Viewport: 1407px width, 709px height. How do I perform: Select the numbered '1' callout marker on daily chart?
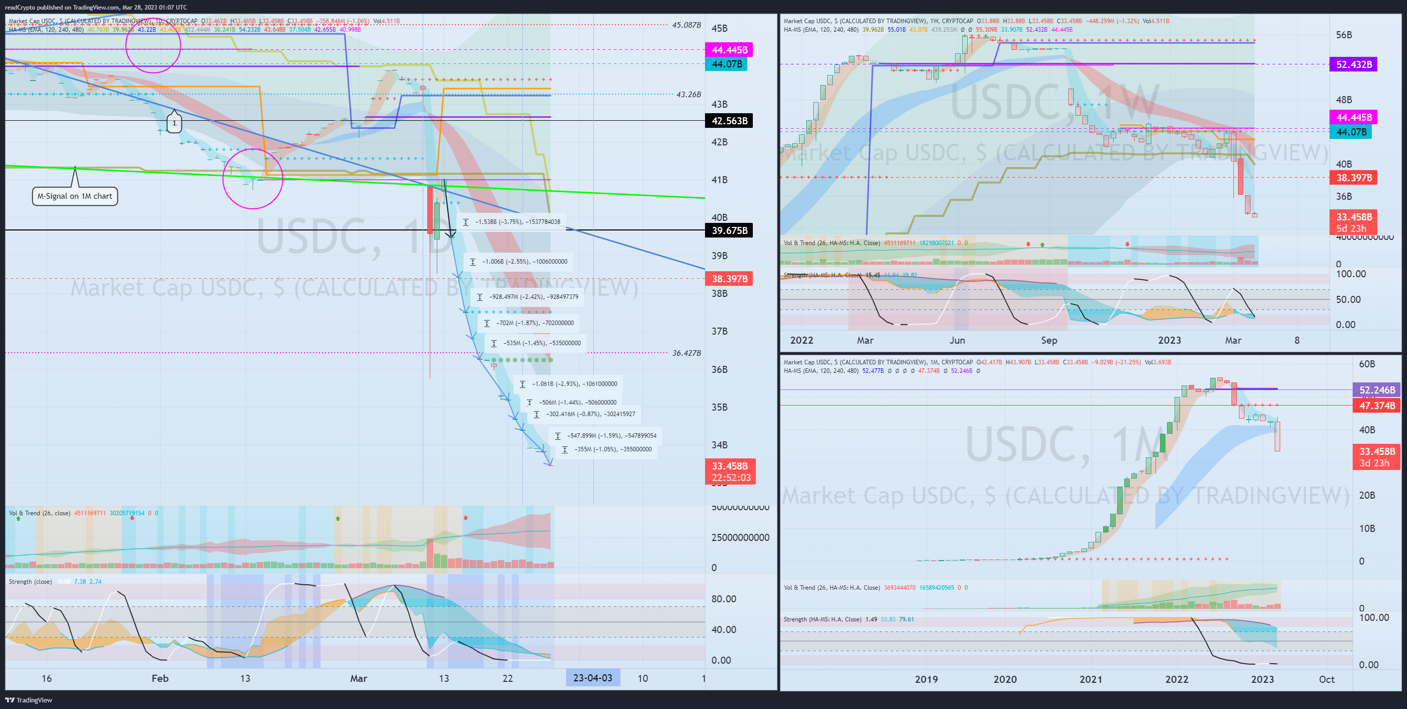174,123
